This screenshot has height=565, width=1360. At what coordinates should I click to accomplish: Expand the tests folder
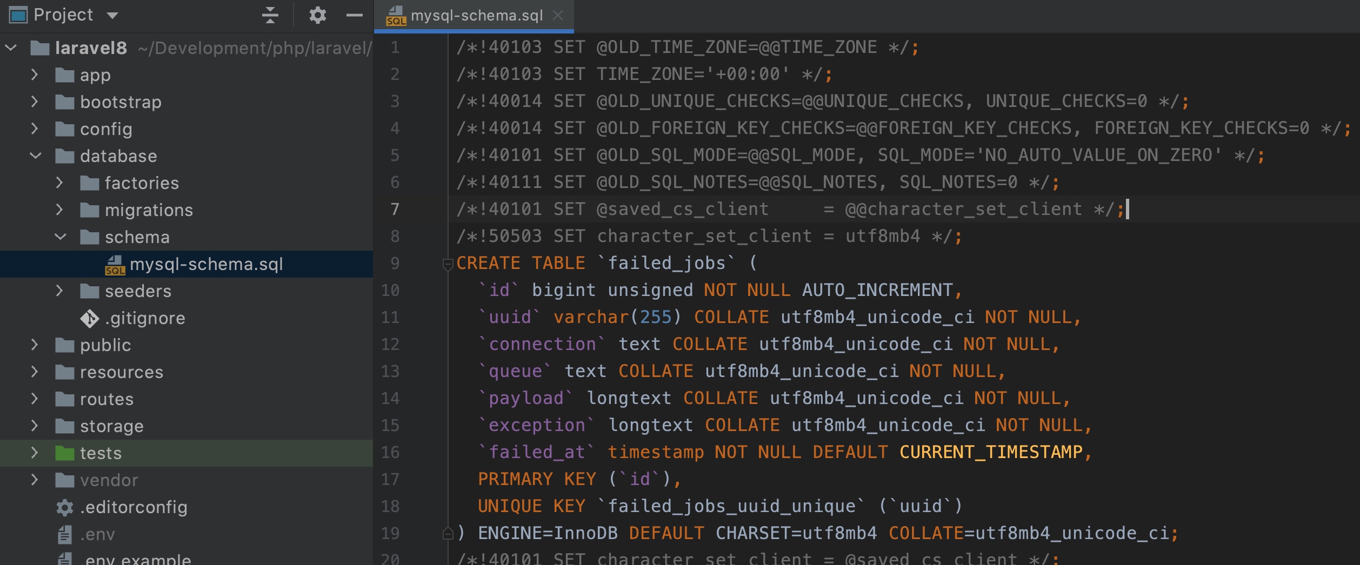[x=35, y=453]
